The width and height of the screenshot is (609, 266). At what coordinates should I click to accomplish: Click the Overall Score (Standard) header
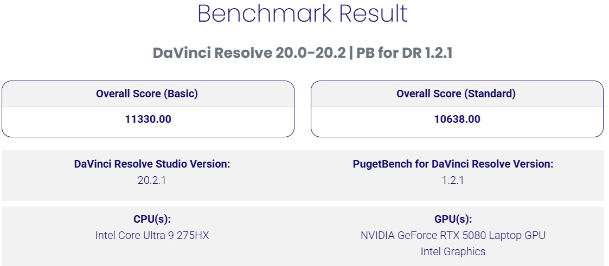(x=456, y=94)
